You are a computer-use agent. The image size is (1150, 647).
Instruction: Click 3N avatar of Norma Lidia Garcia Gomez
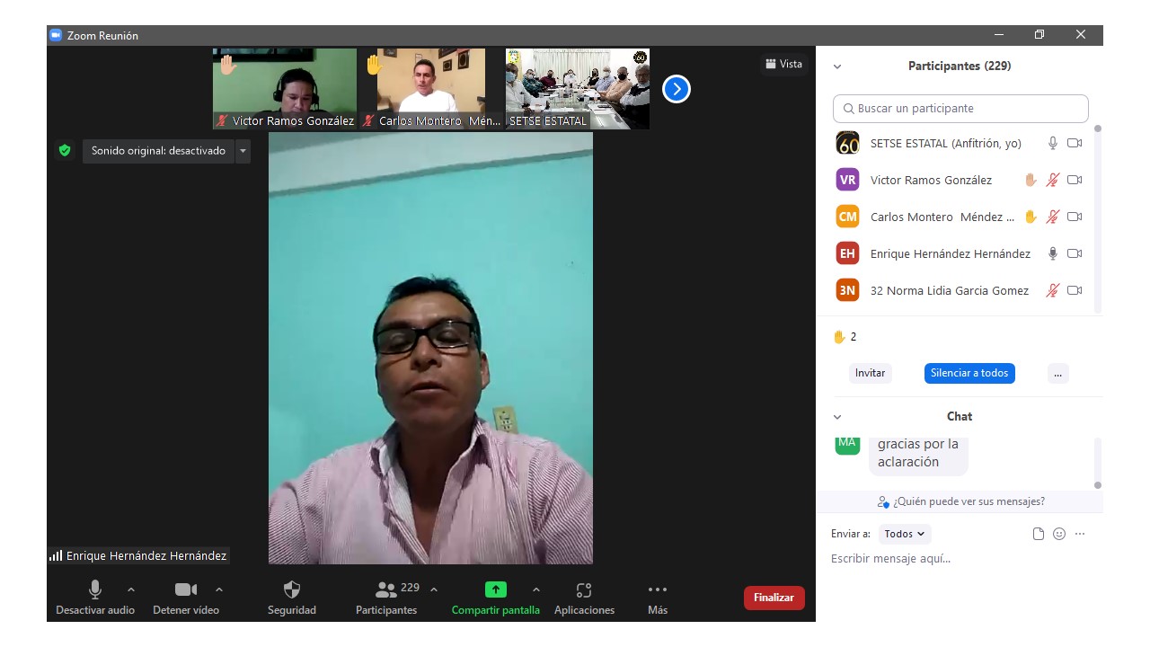[847, 290]
